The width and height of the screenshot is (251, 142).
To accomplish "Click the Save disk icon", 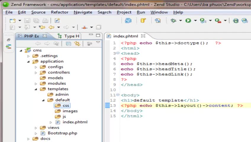I will coord(27,21).
